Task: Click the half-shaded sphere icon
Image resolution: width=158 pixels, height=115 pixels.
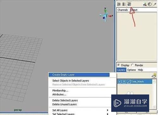Action: pyautogui.click(x=150, y=4)
